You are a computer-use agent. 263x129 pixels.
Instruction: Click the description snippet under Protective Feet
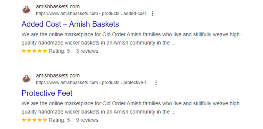click(x=131, y=108)
